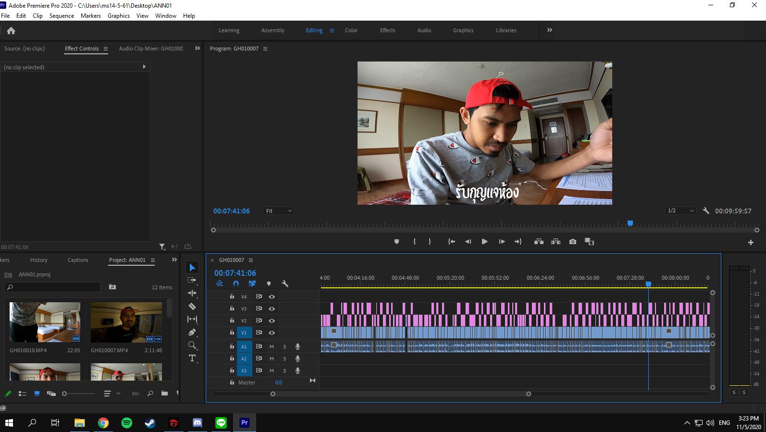
Task: Open the Sequence menu
Action: 62,15
